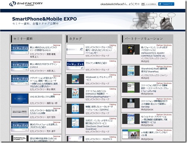Click title スマートフォン&モバイルEXPO2013 特設展示
This screenshot has width=187, height=143.
point(98,94)
